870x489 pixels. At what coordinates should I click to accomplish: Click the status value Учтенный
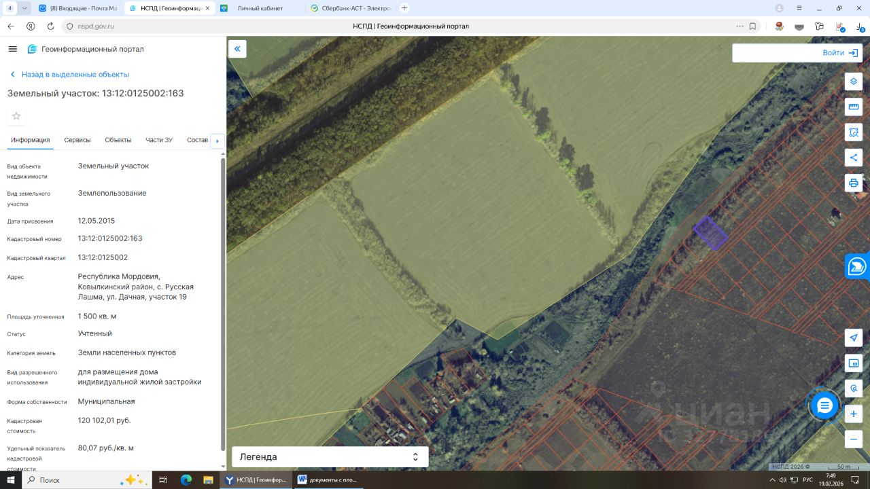[95, 333]
